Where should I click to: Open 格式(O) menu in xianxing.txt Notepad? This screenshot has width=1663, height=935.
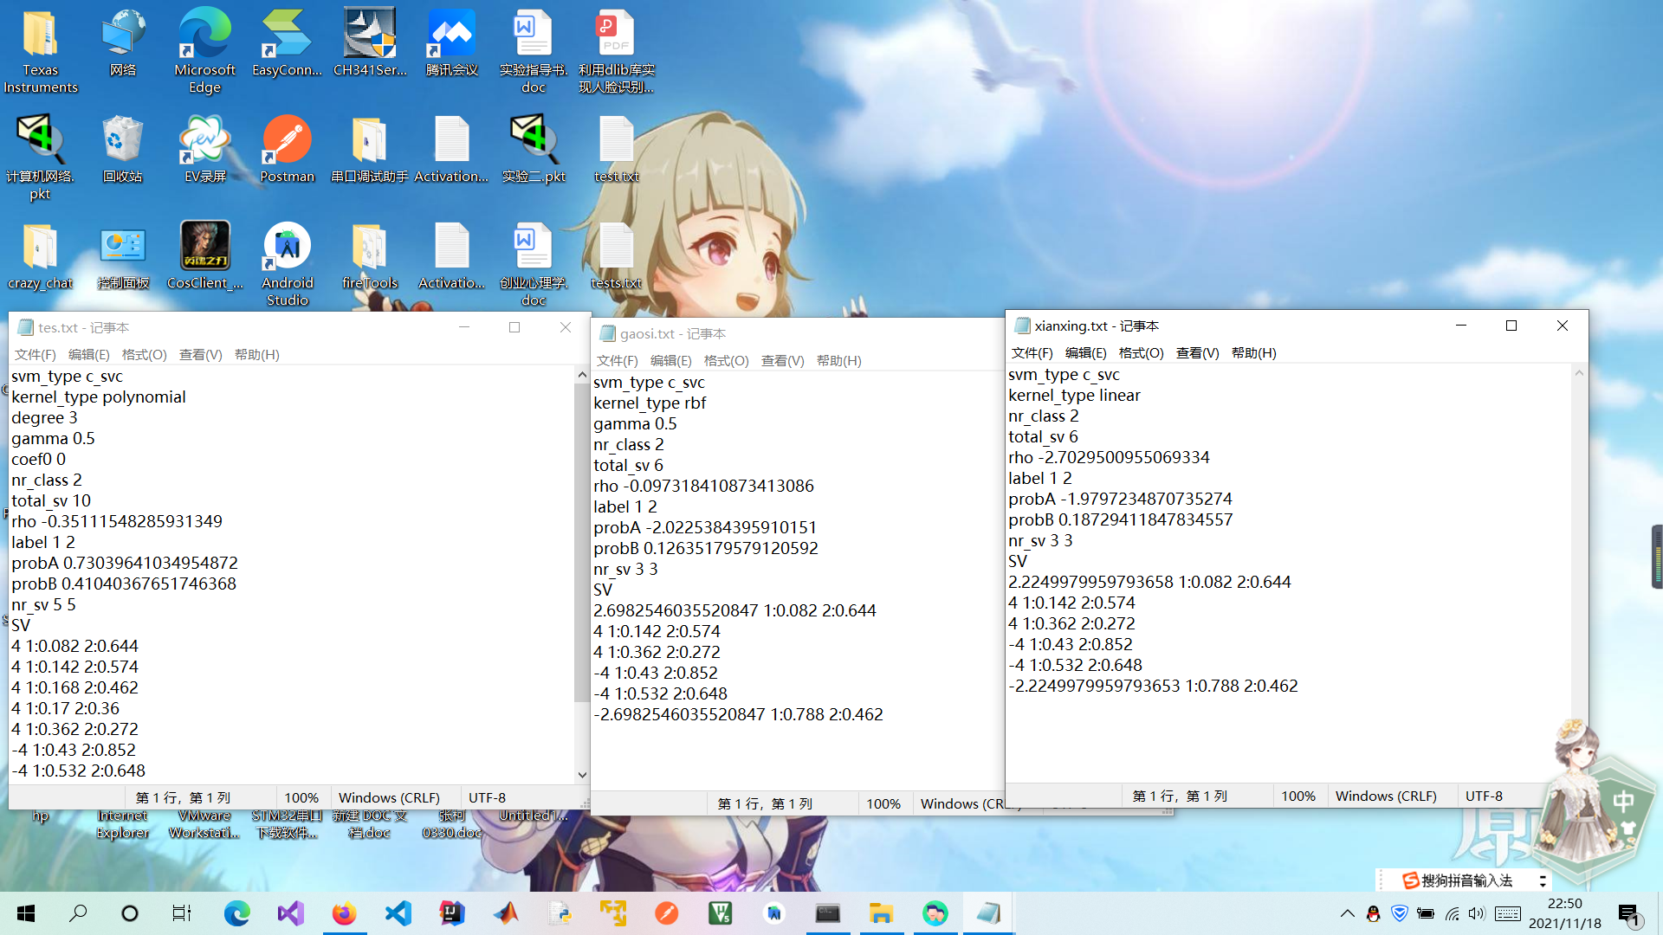click(1141, 353)
